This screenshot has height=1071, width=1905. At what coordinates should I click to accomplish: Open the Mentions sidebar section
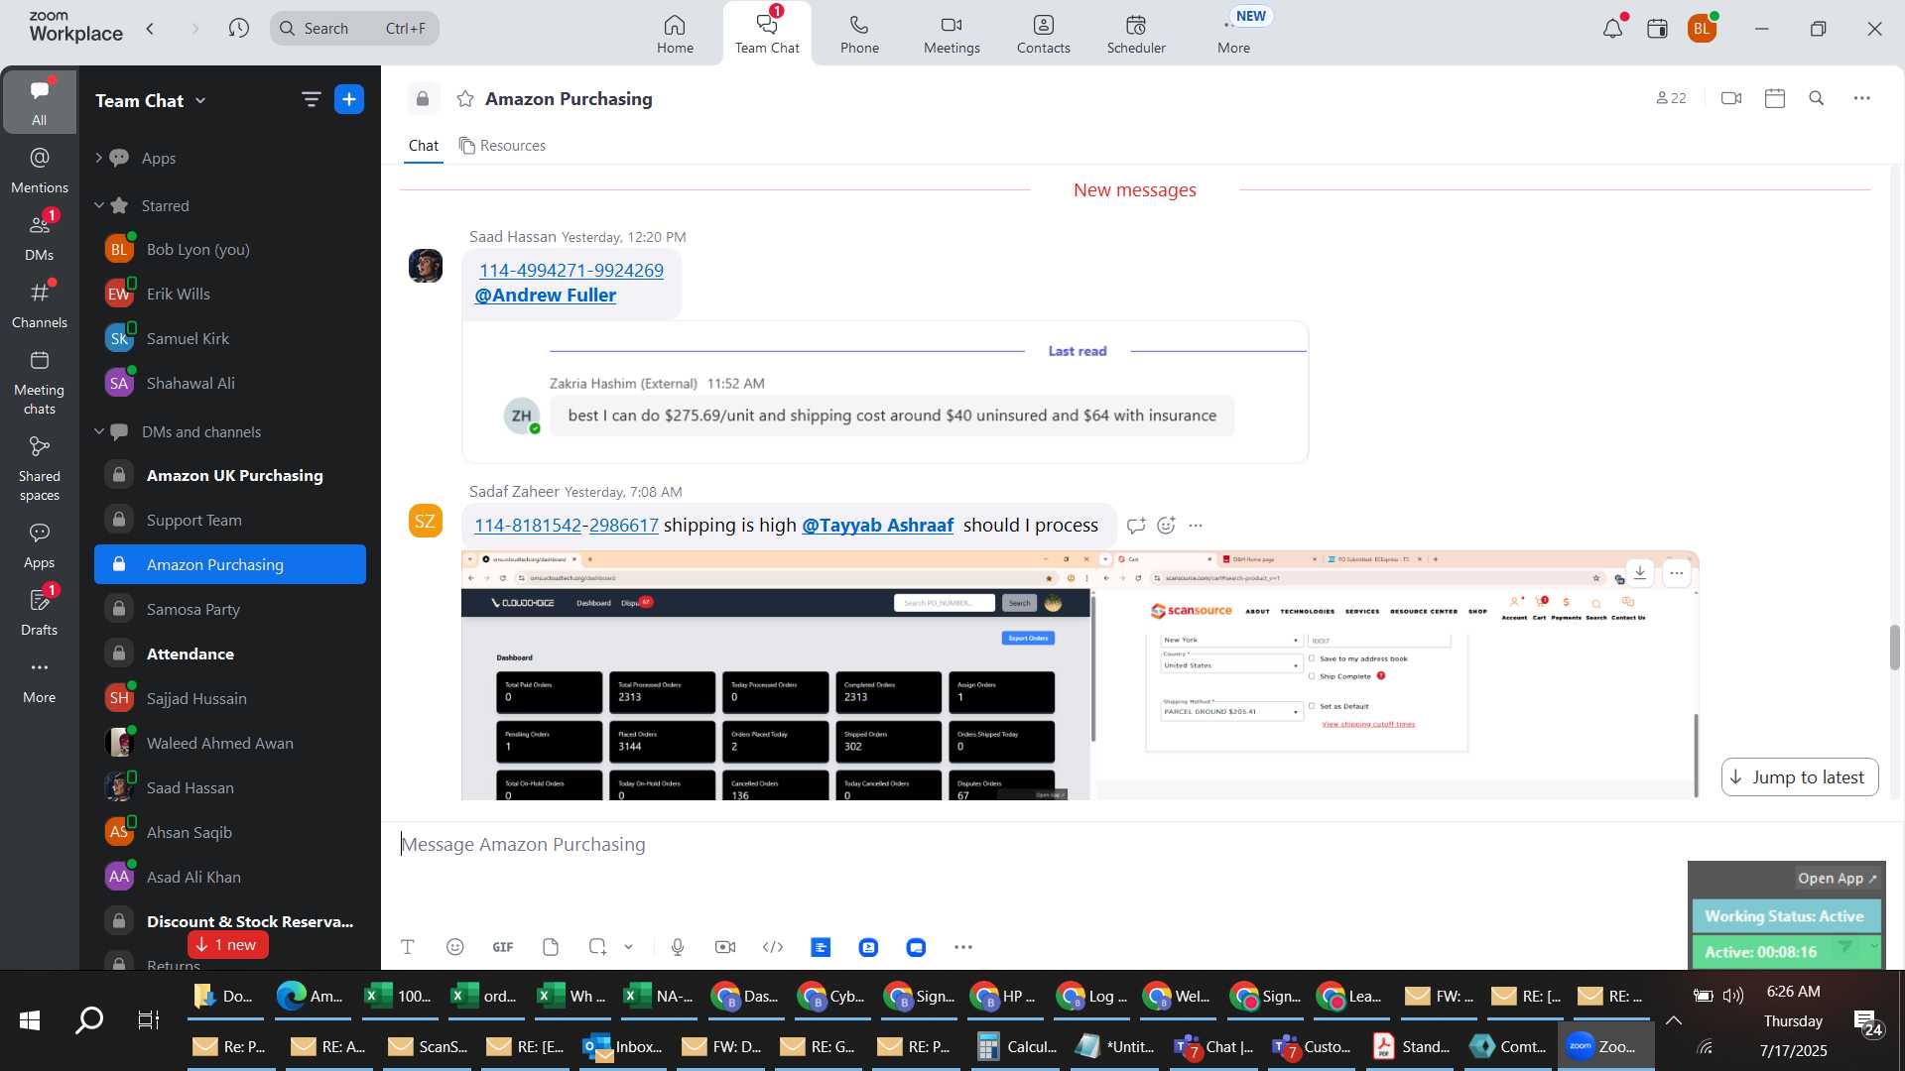pos(40,170)
